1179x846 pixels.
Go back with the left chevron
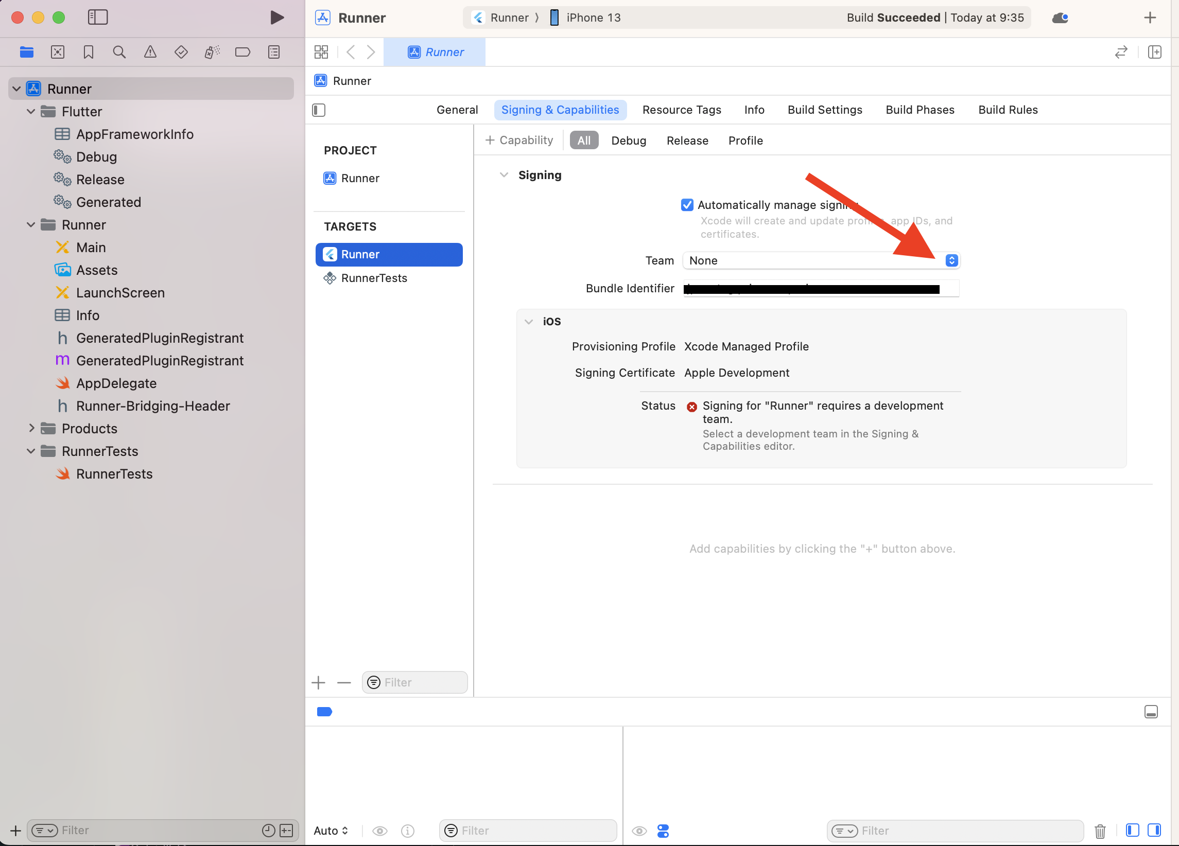[351, 52]
